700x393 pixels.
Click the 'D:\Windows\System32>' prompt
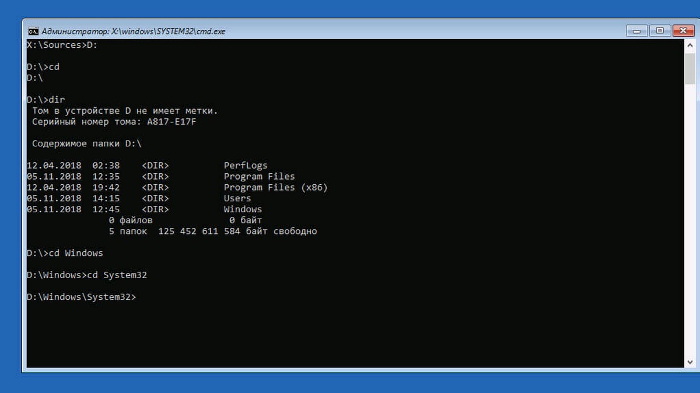[x=82, y=297]
